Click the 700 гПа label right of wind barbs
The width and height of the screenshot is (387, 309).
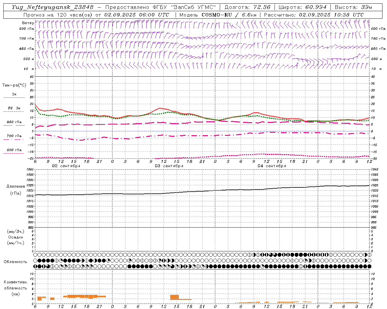[x=378, y=39]
